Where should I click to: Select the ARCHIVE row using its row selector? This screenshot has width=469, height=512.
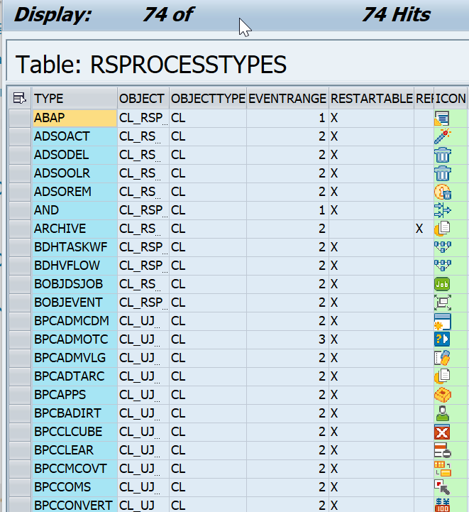[20, 229]
